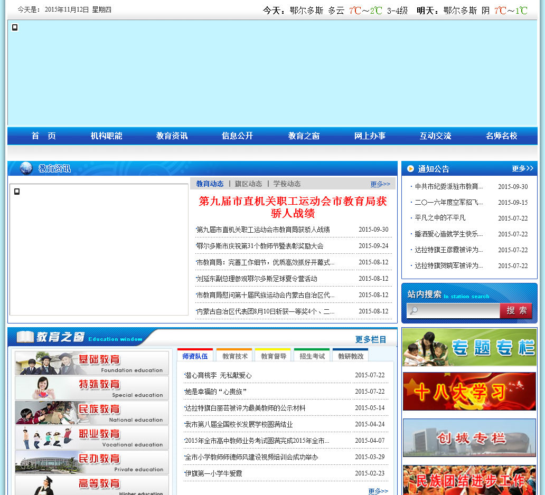Image resolution: width=545 pixels, height=495 pixels.
Task: Open notice 平凡之中的不平凡
Action: (x=440, y=218)
